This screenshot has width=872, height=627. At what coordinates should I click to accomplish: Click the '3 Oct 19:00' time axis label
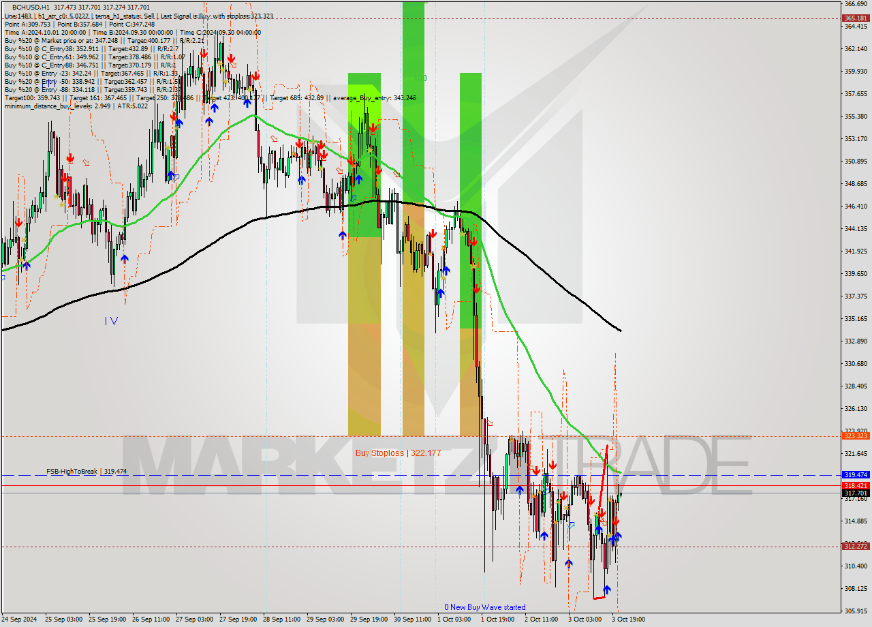[628, 620]
